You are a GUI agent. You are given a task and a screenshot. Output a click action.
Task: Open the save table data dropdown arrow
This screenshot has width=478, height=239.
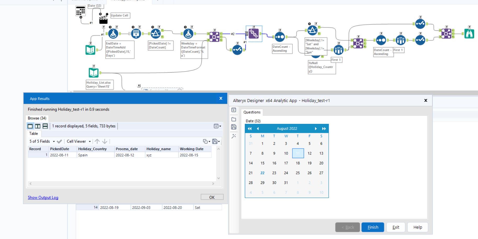click(218, 141)
